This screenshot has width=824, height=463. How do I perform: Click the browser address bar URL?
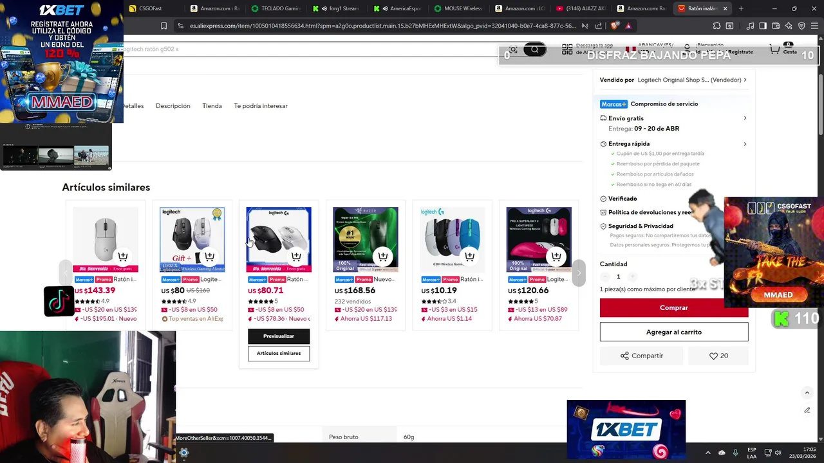382,26
